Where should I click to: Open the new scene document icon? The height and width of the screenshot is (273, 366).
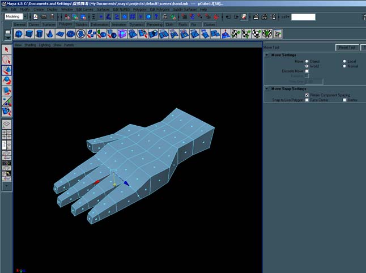(35, 17)
